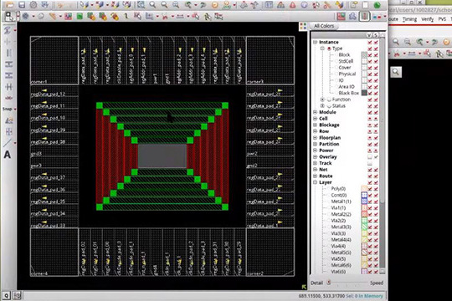Open PVS menu in the right window
The height and width of the screenshot is (301, 452).
[442, 19]
